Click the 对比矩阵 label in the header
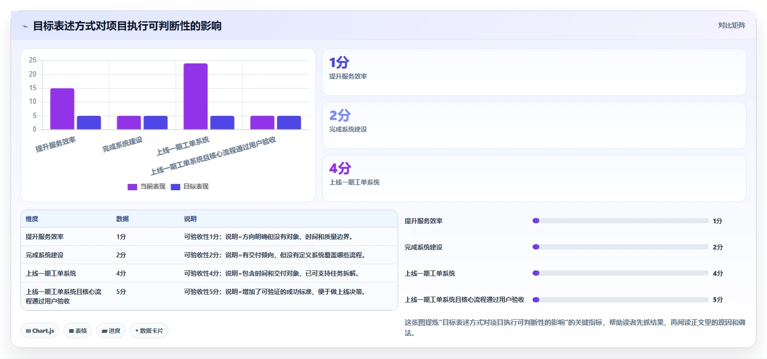 731,25
